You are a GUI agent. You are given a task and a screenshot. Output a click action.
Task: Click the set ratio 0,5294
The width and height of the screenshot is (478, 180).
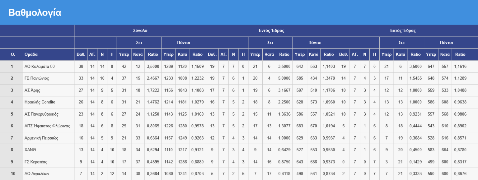153,150
